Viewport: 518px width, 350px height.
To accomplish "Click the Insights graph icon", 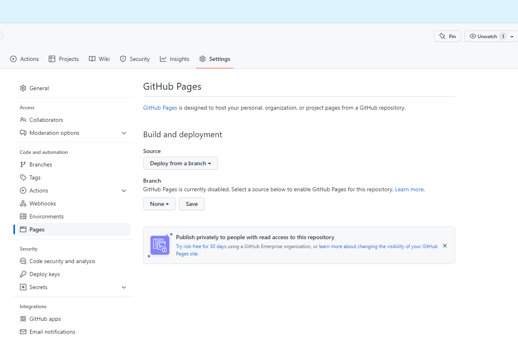I will point(163,59).
